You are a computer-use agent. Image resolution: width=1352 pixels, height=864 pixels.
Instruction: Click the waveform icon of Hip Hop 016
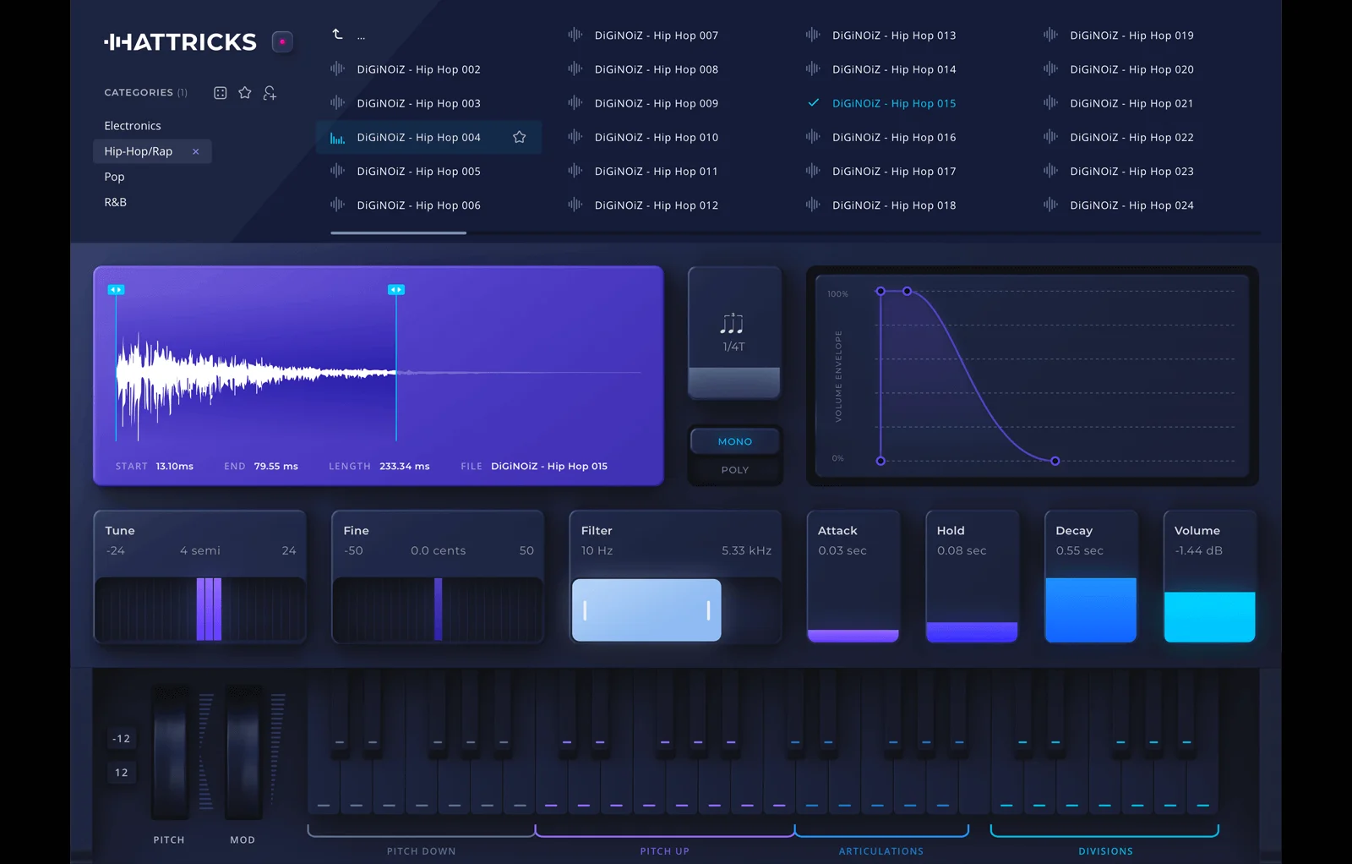[813, 137]
